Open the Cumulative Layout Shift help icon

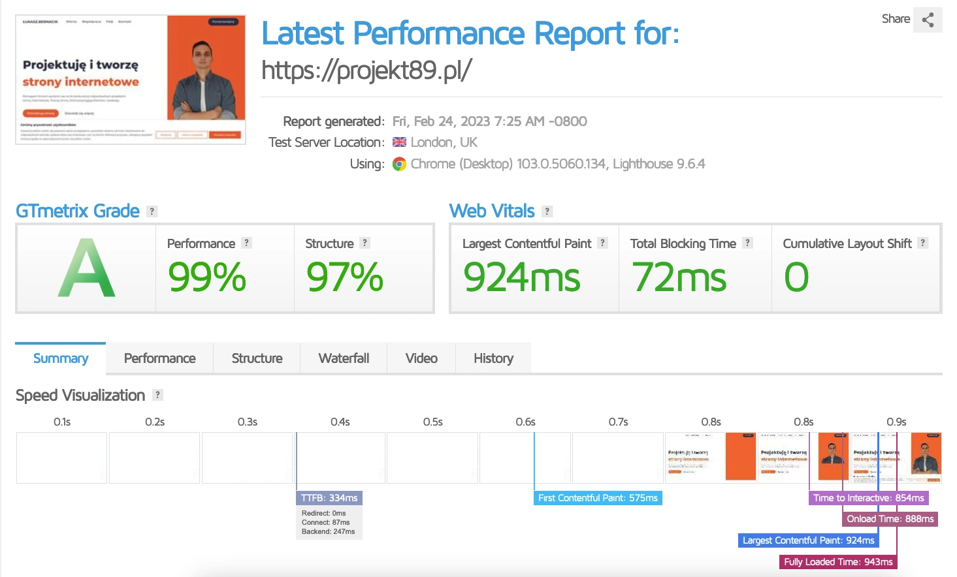(x=922, y=243)
